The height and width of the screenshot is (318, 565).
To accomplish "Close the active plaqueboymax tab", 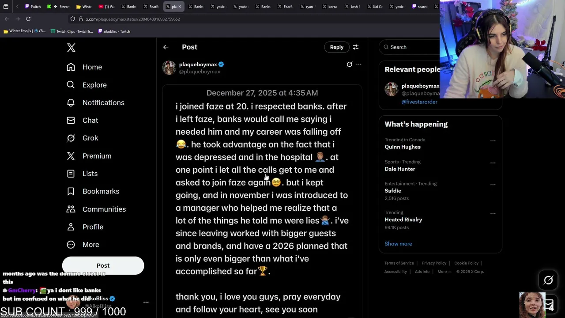I will pyautogui.click(x=180, y=7).
